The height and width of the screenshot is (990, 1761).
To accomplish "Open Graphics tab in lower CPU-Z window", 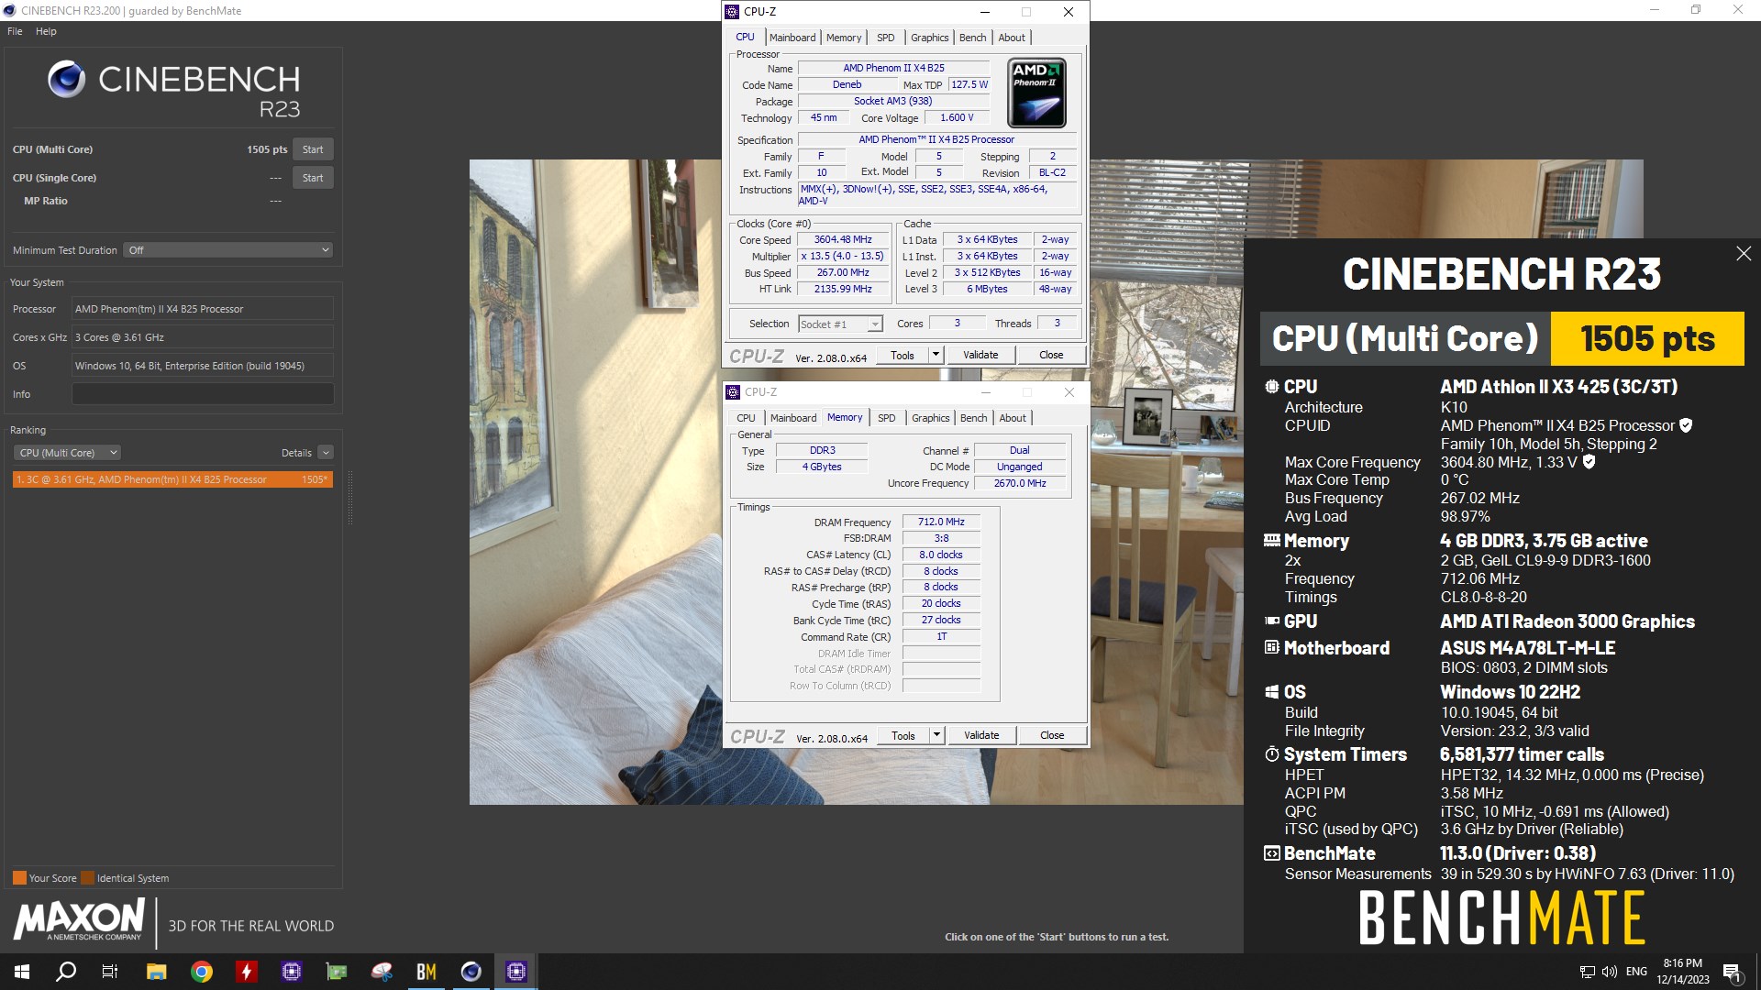I will pyautogui.click(x=930, y=418).
